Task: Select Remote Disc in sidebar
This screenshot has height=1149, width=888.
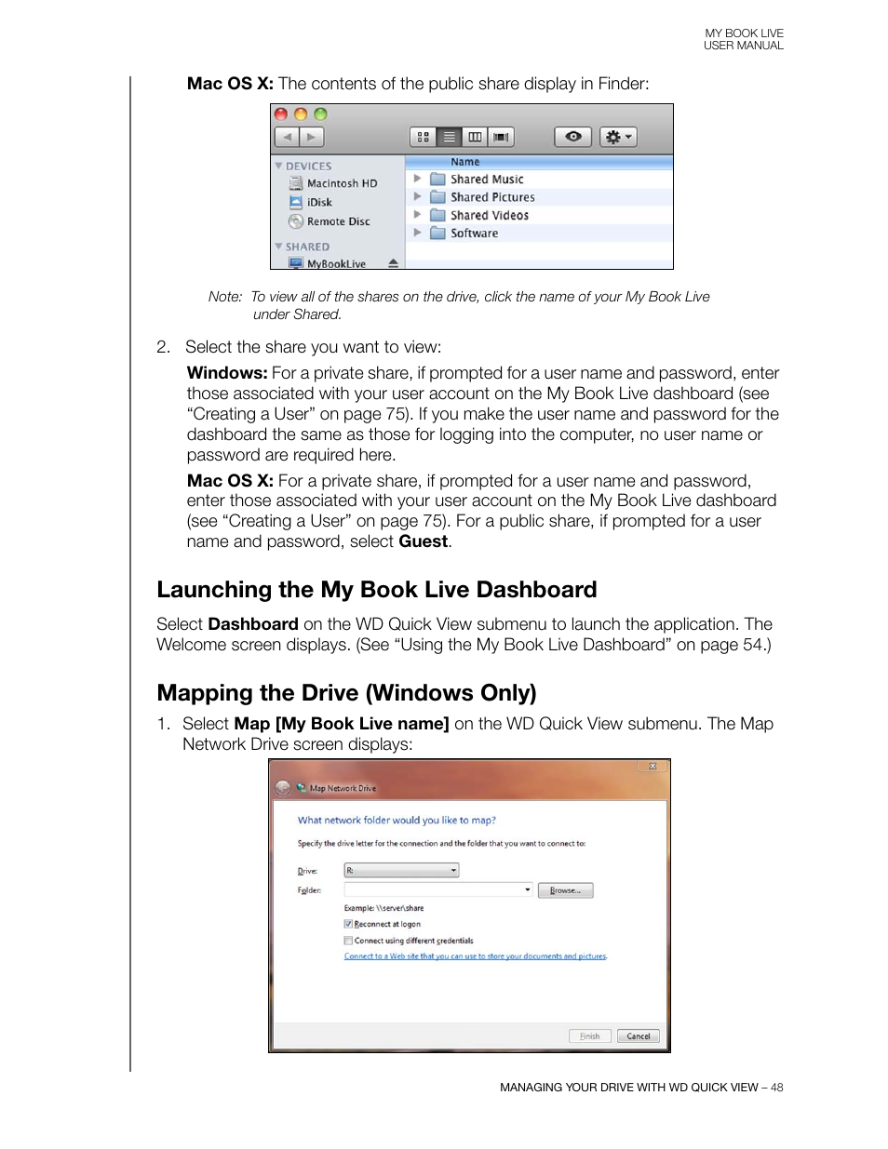Action: point(338,221)
